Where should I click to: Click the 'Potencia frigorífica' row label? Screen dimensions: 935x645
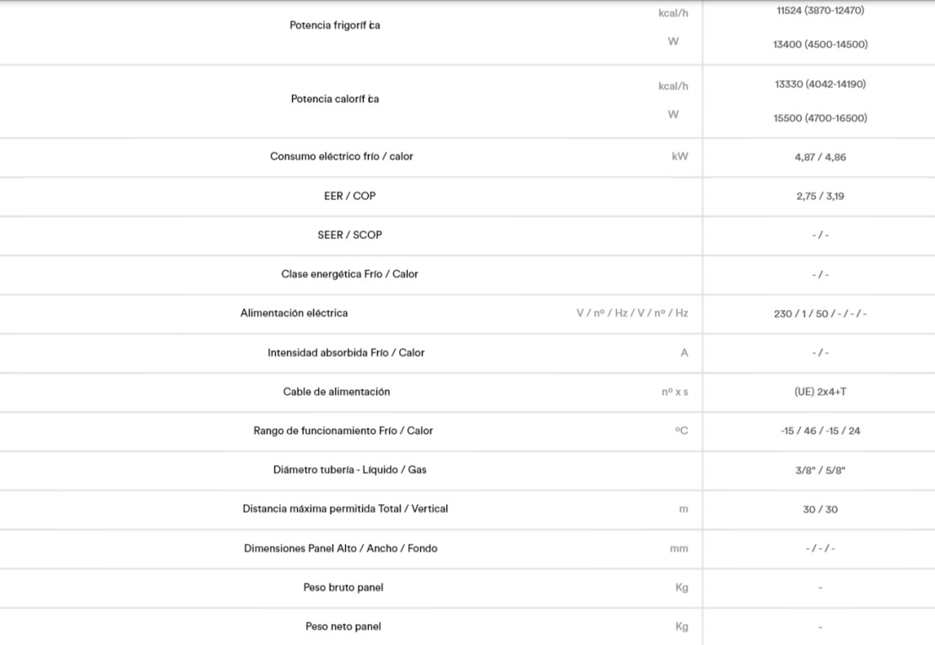pos(335,25)
